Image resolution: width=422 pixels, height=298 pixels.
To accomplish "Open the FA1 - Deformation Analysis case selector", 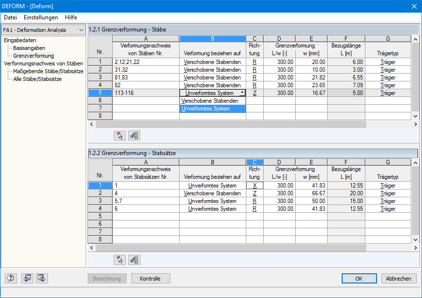I will [x=43, y=29].
